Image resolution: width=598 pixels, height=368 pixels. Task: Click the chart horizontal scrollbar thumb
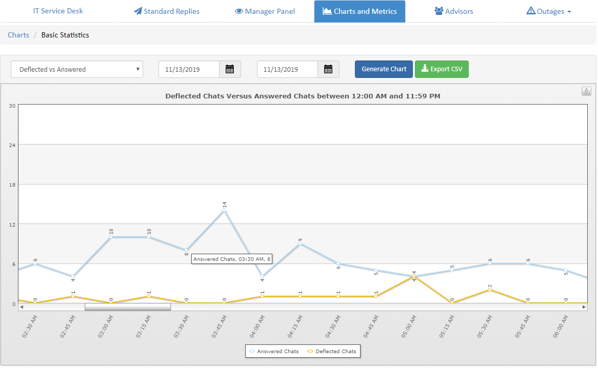128,307
